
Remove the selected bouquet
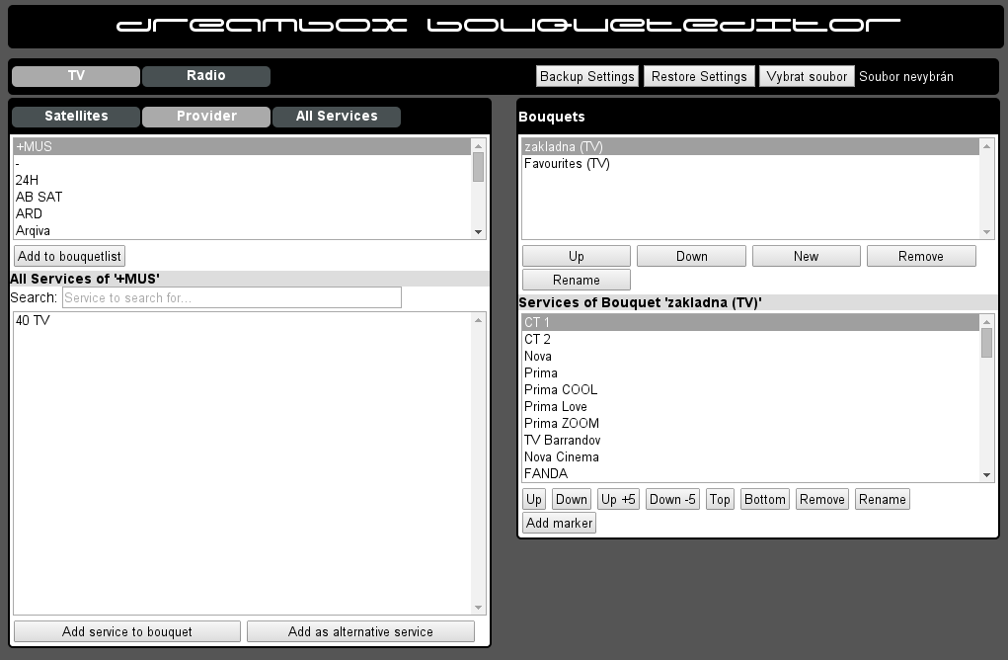click(921, 256)
